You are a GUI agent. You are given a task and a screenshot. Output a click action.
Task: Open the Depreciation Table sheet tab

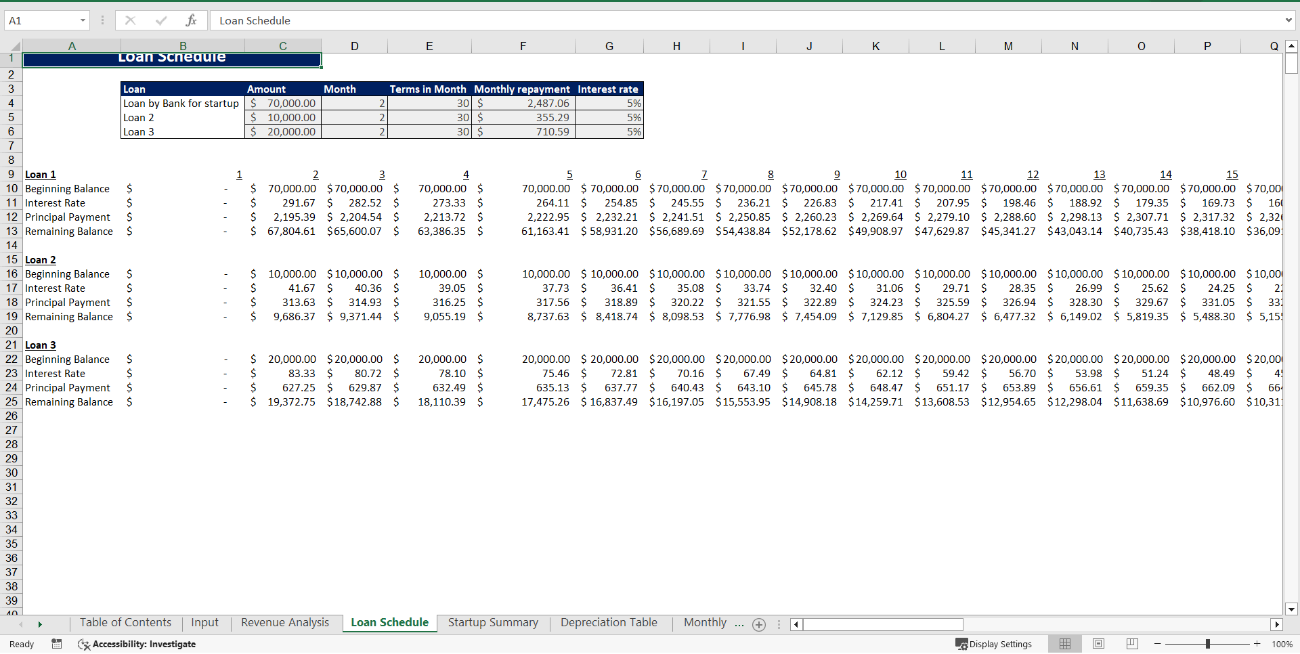tap(609, 622)
